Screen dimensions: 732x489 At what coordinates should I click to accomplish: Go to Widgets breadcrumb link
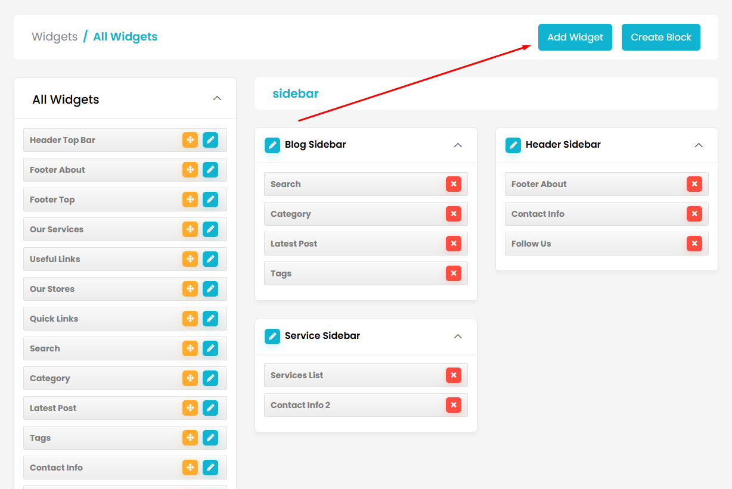(54, 37)
